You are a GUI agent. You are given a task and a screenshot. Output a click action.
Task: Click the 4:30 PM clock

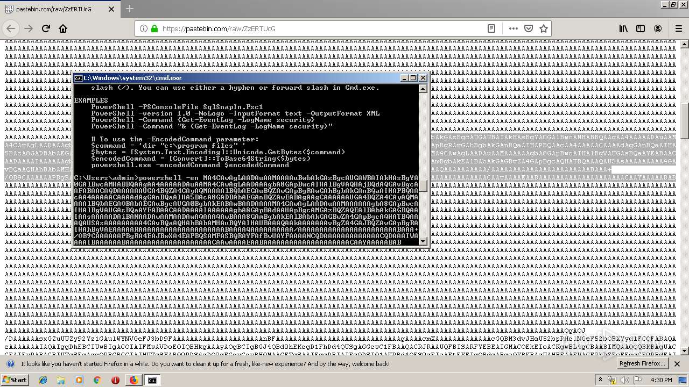pyautogui.click(x=661, y=380)
